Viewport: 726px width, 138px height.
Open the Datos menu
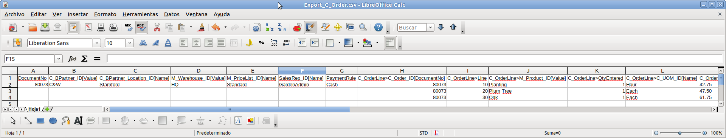click(172, 14)
